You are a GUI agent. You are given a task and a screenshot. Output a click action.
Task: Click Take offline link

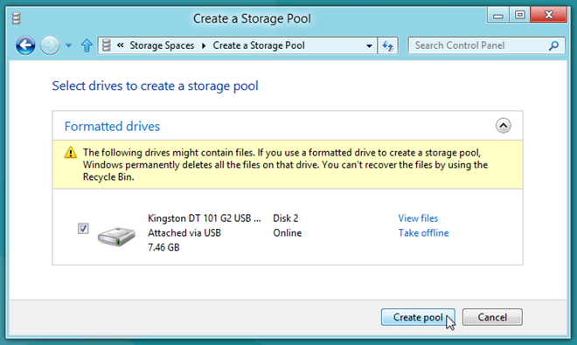[423, 233]
